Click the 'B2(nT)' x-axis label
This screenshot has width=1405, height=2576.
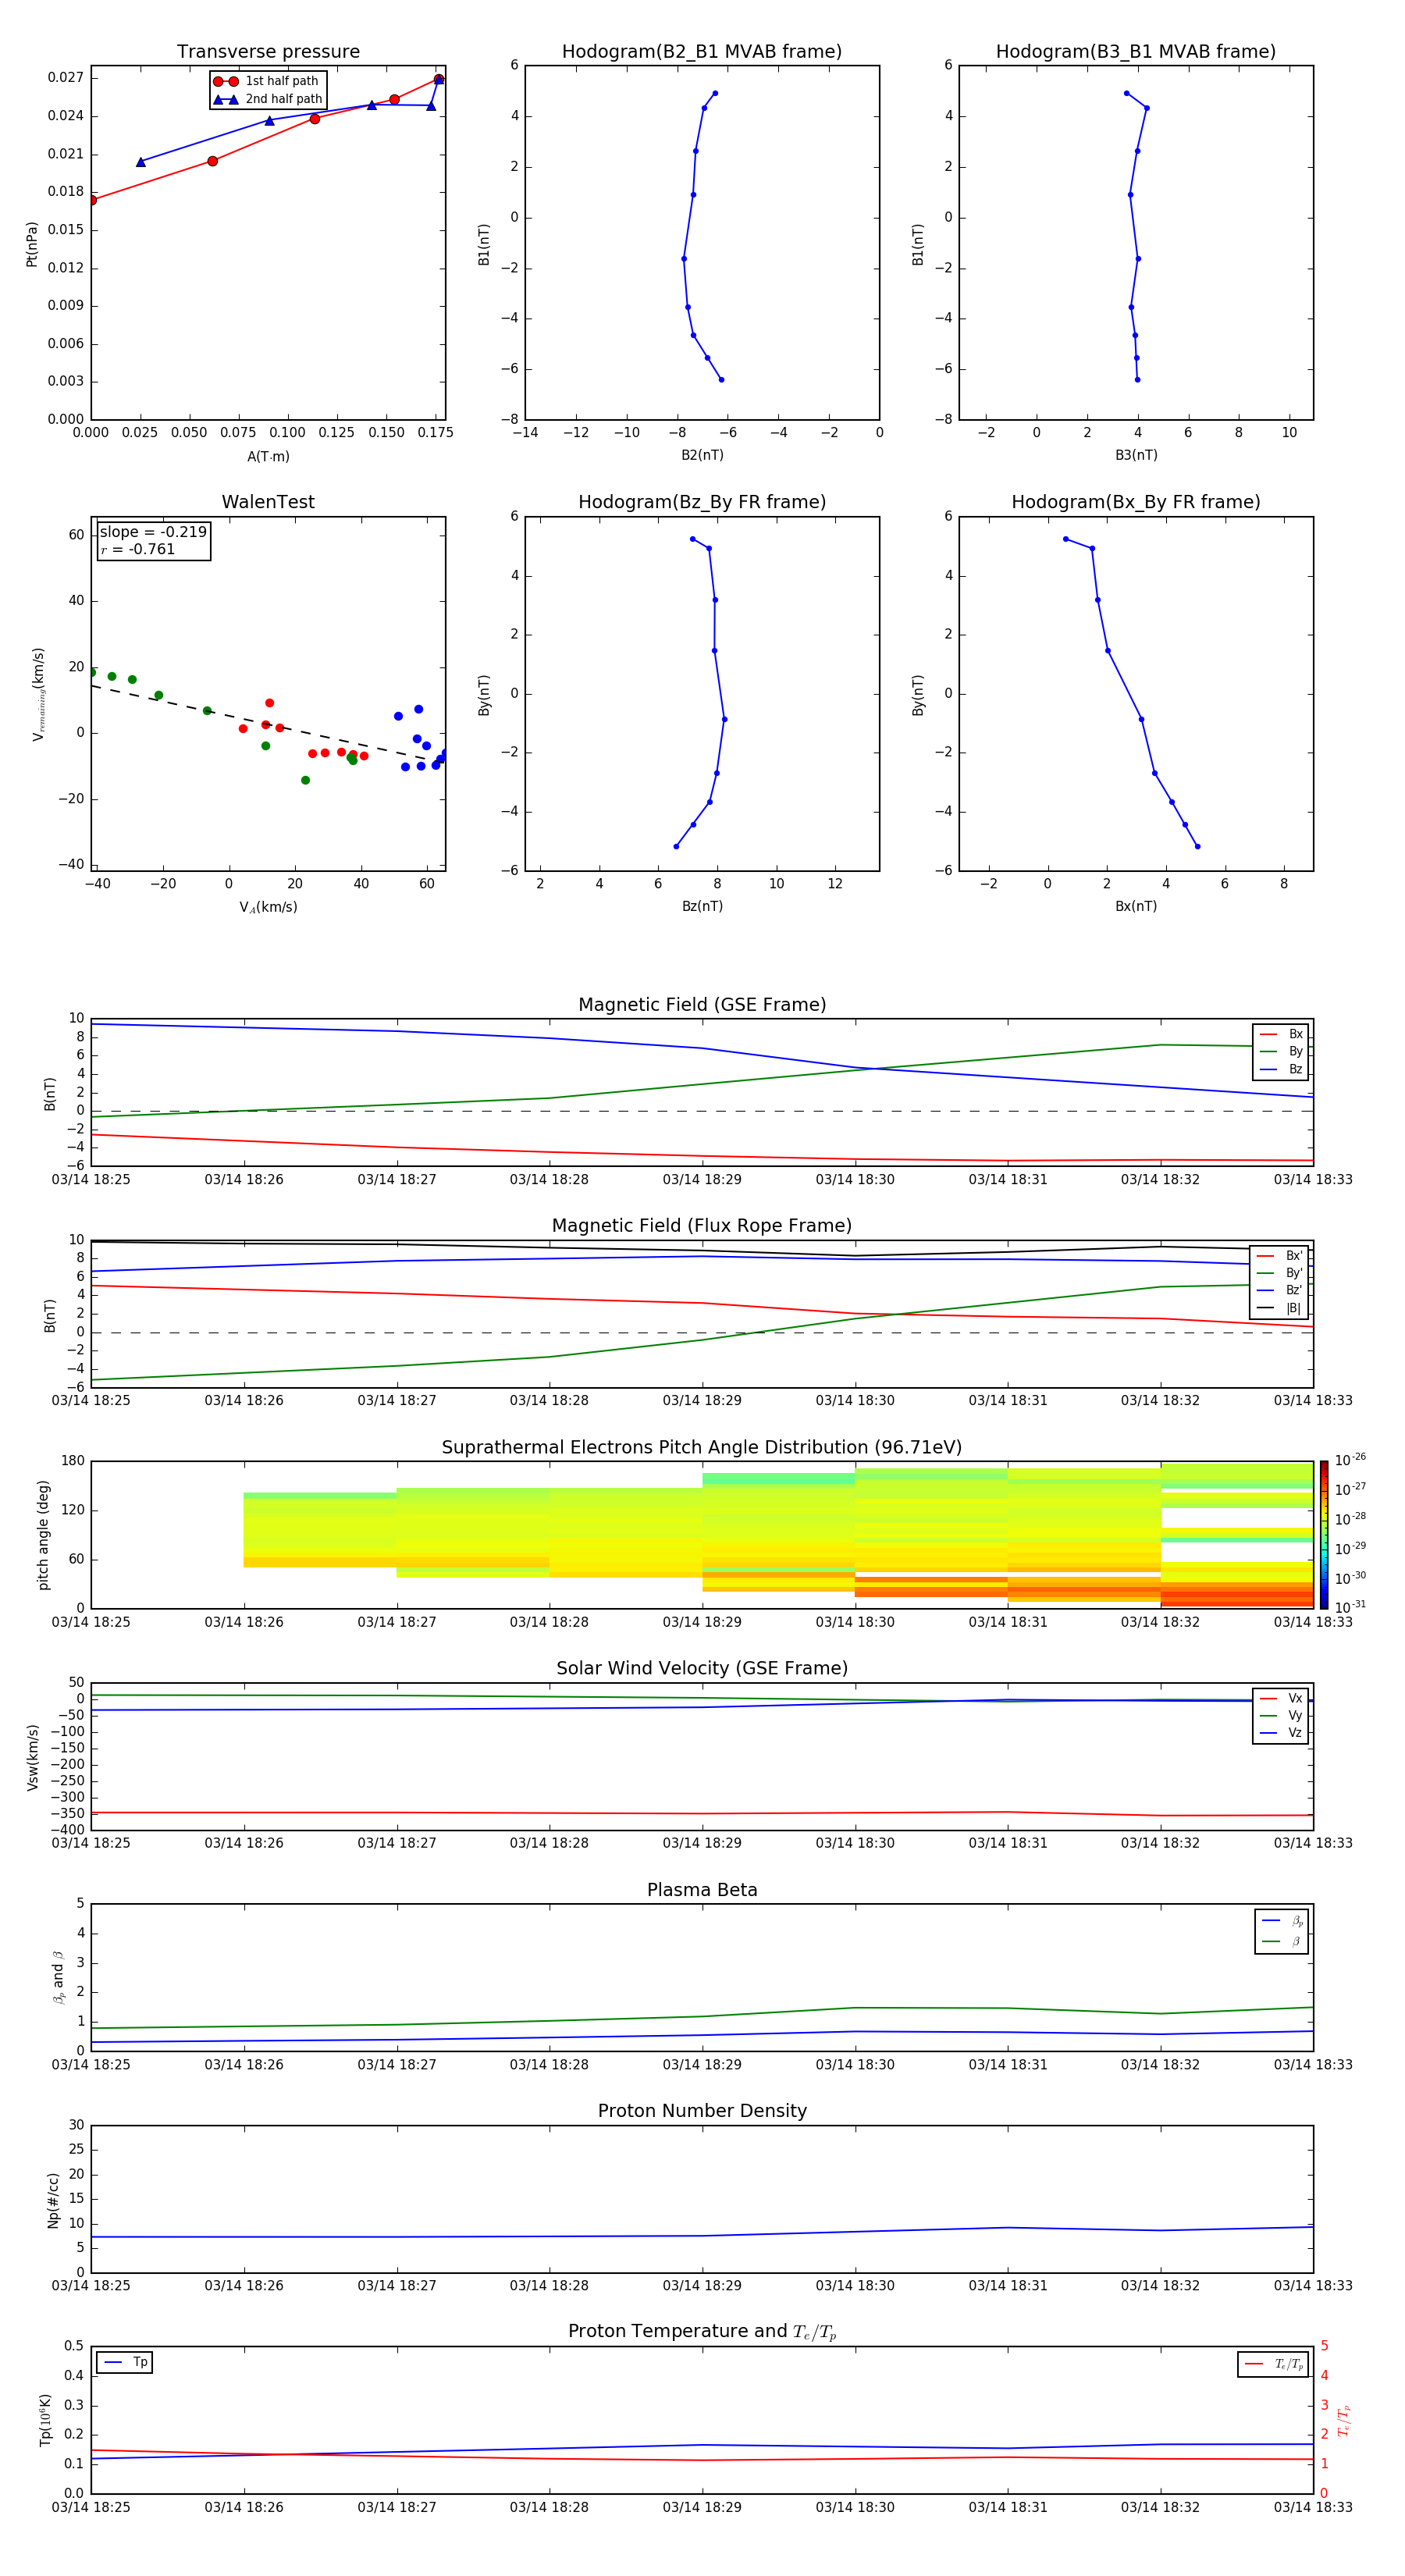(702, 456)
